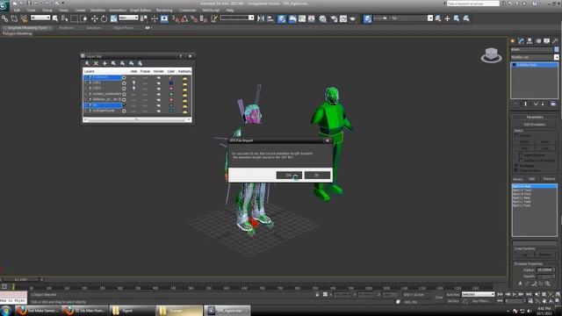Switch to the Freeform ribbon tab

pyautogui.click(x=67, y=27)
